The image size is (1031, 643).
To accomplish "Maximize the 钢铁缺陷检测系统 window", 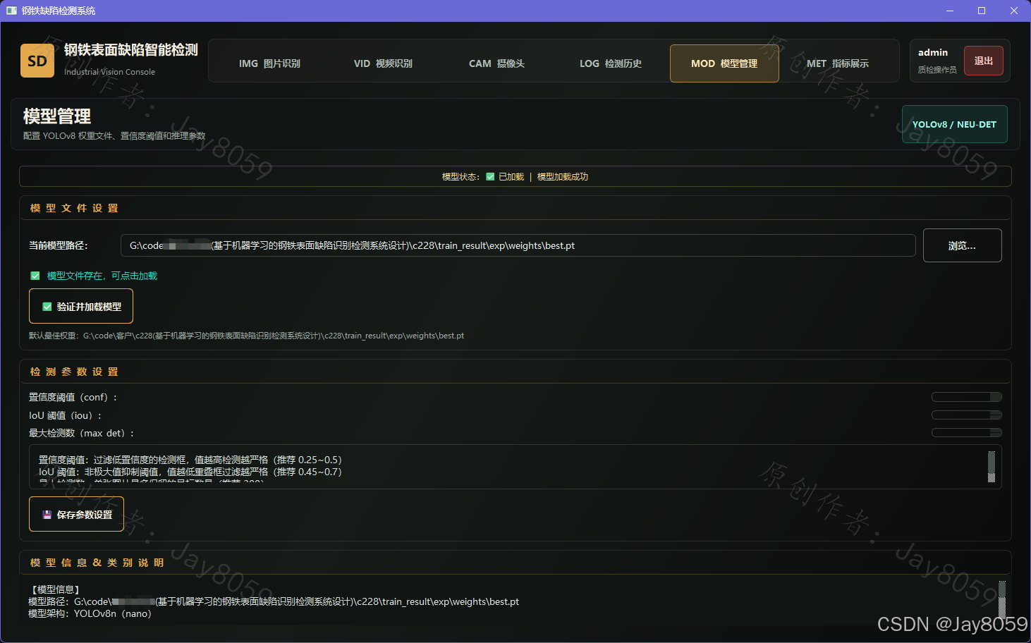I will tap(982, 11).
